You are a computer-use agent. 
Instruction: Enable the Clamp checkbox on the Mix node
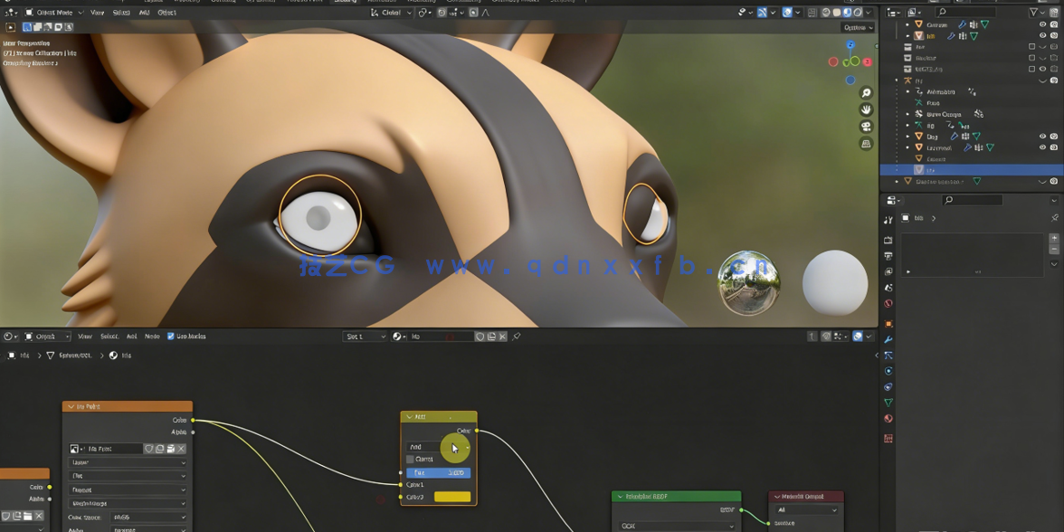pyautogui.click(x=410, y=458)
